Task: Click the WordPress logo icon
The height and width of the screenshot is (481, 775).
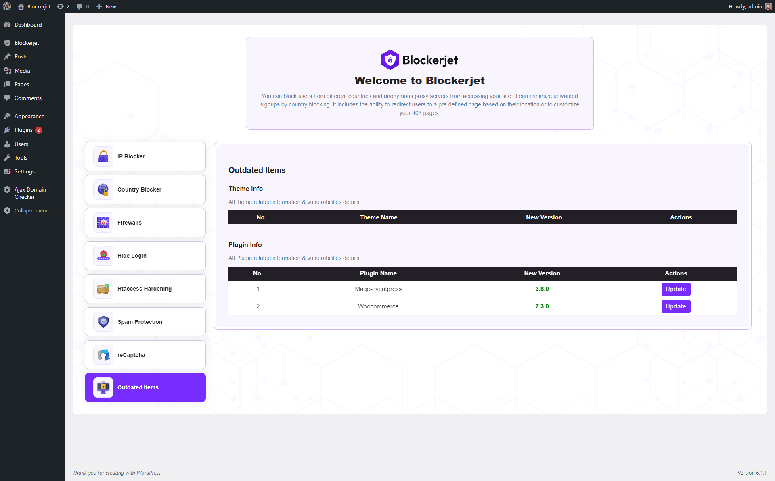Action: 7,6
